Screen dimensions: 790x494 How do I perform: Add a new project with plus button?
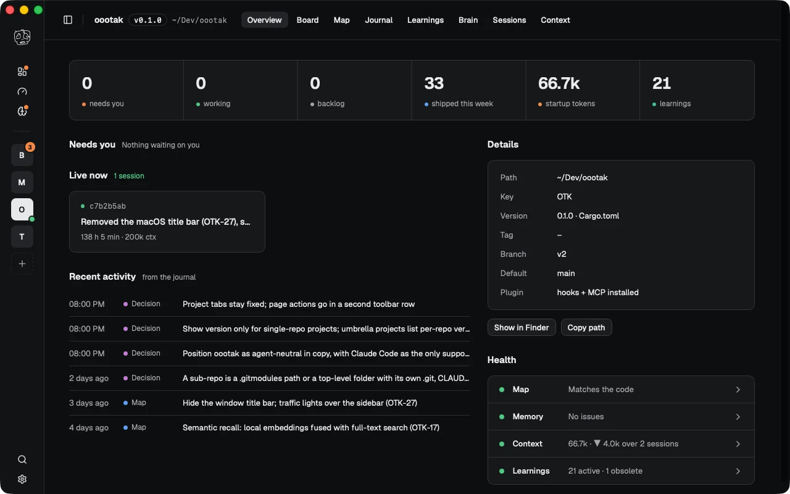(22, 264)
